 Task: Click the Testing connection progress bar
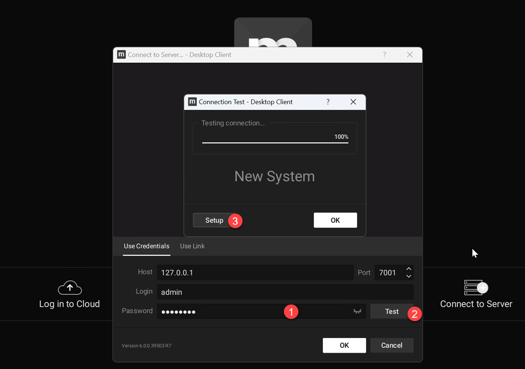(275, 143)
